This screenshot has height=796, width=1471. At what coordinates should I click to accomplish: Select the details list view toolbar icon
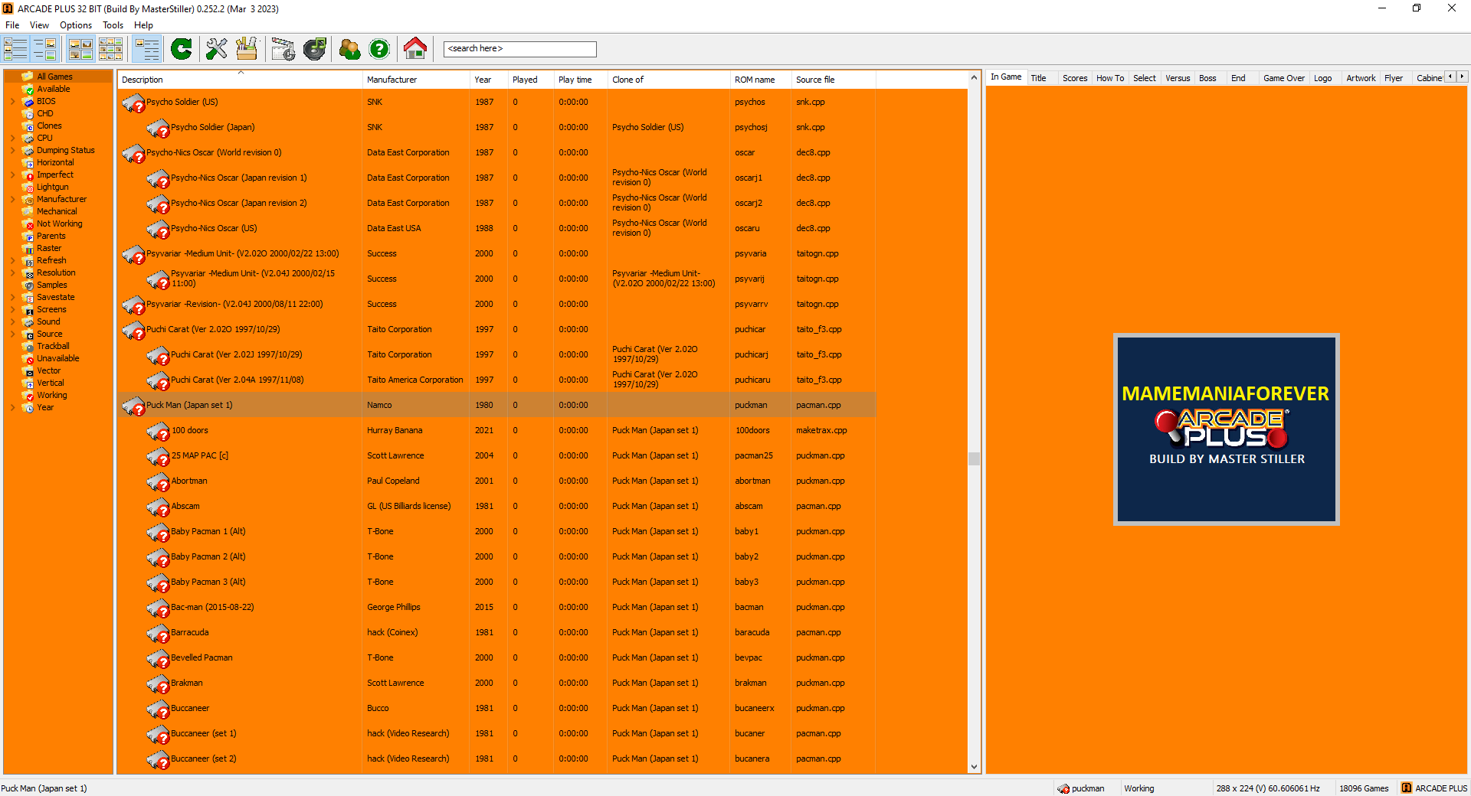[146, 49]
